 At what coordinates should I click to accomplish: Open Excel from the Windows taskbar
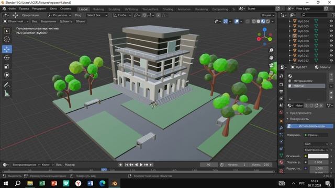42,183
